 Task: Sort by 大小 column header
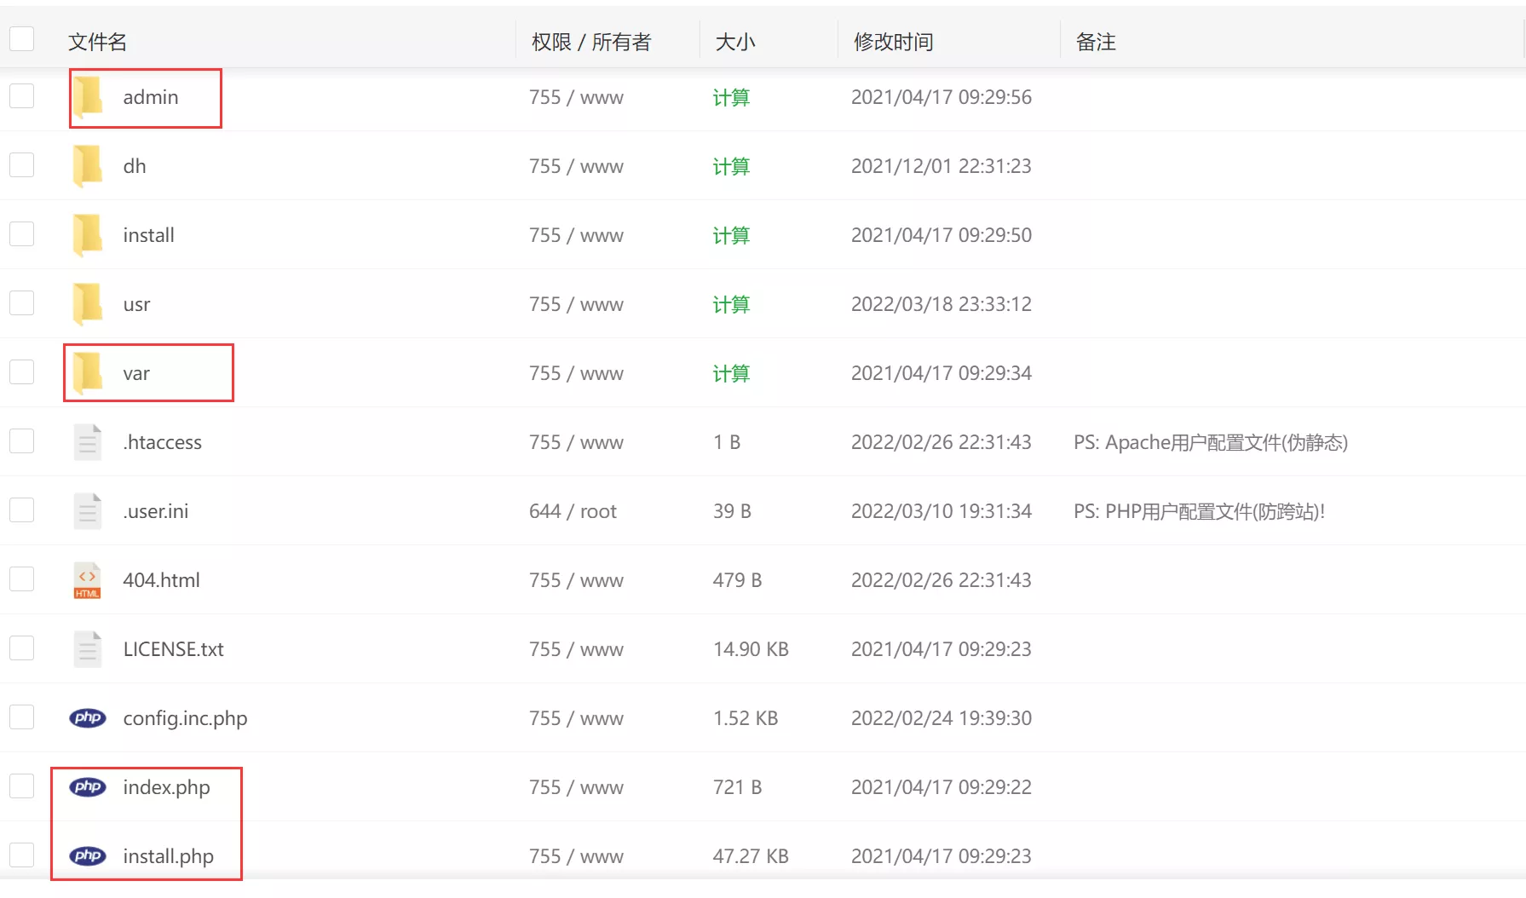[x=735, y=42]
